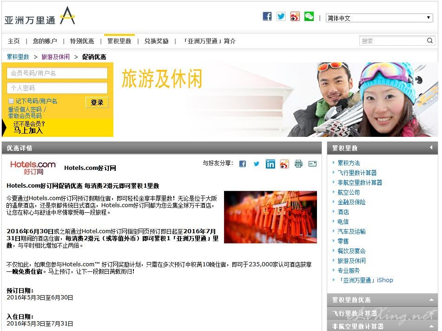The width and height of the screenshot is (442, 331).
Task: Click the red torii gates photo
Action: (x=270, y=217)
